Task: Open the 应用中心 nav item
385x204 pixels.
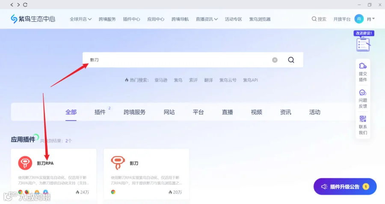Action: [x=156, y=19]
